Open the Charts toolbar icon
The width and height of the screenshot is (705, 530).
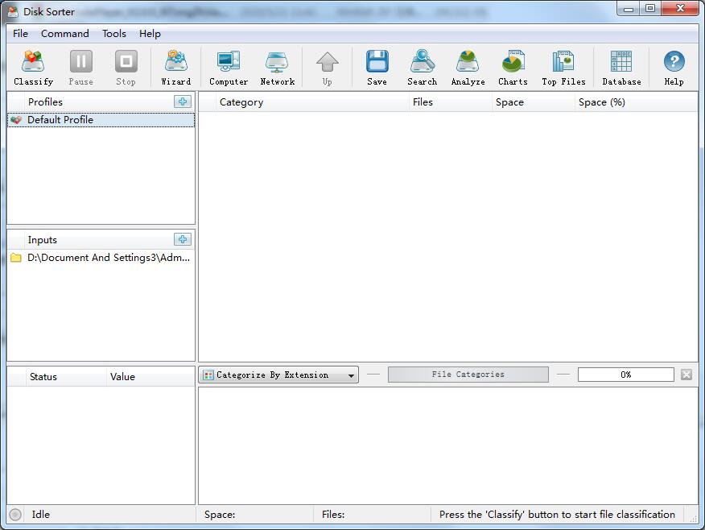tap(513, 68)
